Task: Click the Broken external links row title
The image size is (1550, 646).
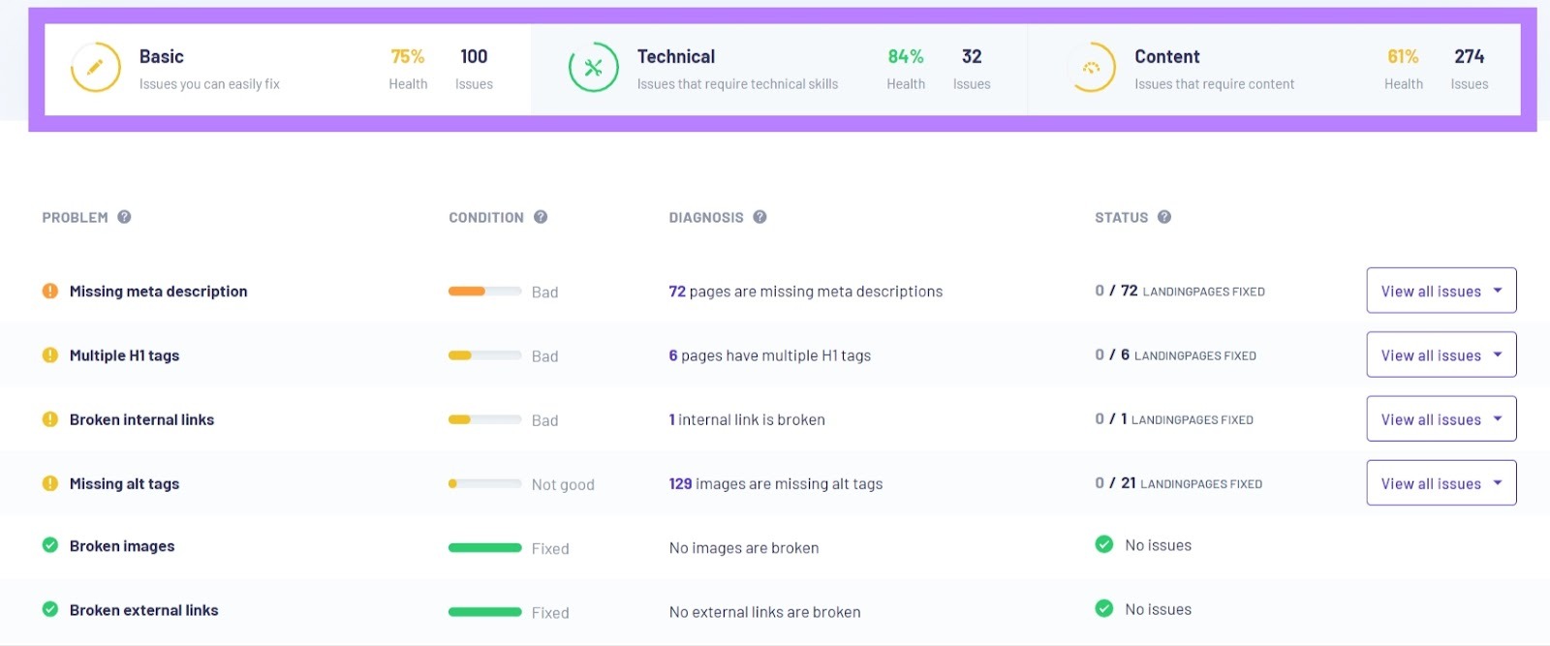Action: pyautogui.click(x=143, y=610)
